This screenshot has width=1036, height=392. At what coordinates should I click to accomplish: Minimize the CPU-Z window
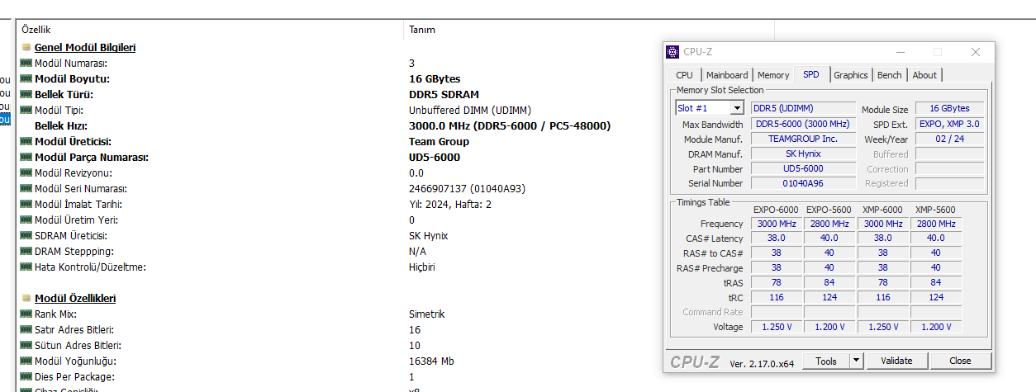[x=899, y=52]
